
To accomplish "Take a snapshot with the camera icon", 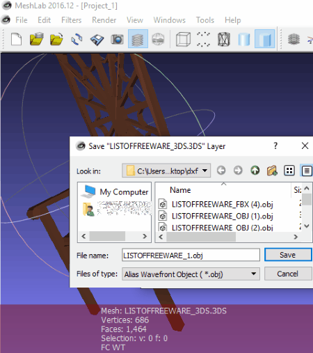I will 117,39.
